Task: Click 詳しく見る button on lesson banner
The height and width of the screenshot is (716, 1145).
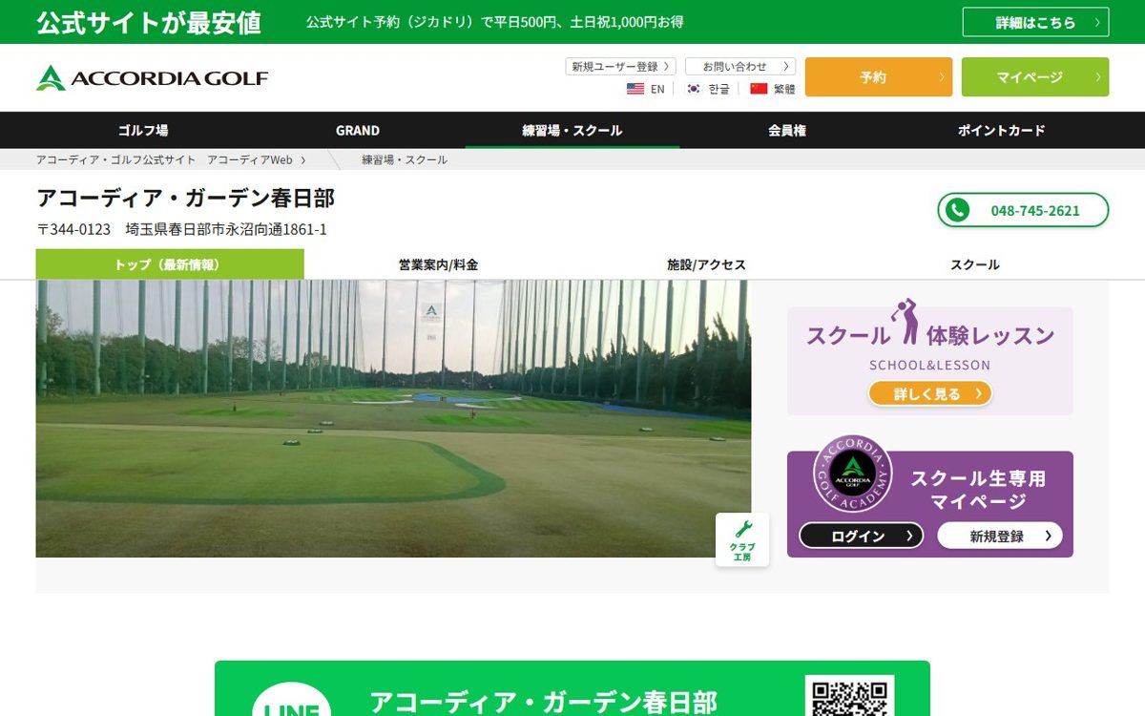Action: pos(930,393)
